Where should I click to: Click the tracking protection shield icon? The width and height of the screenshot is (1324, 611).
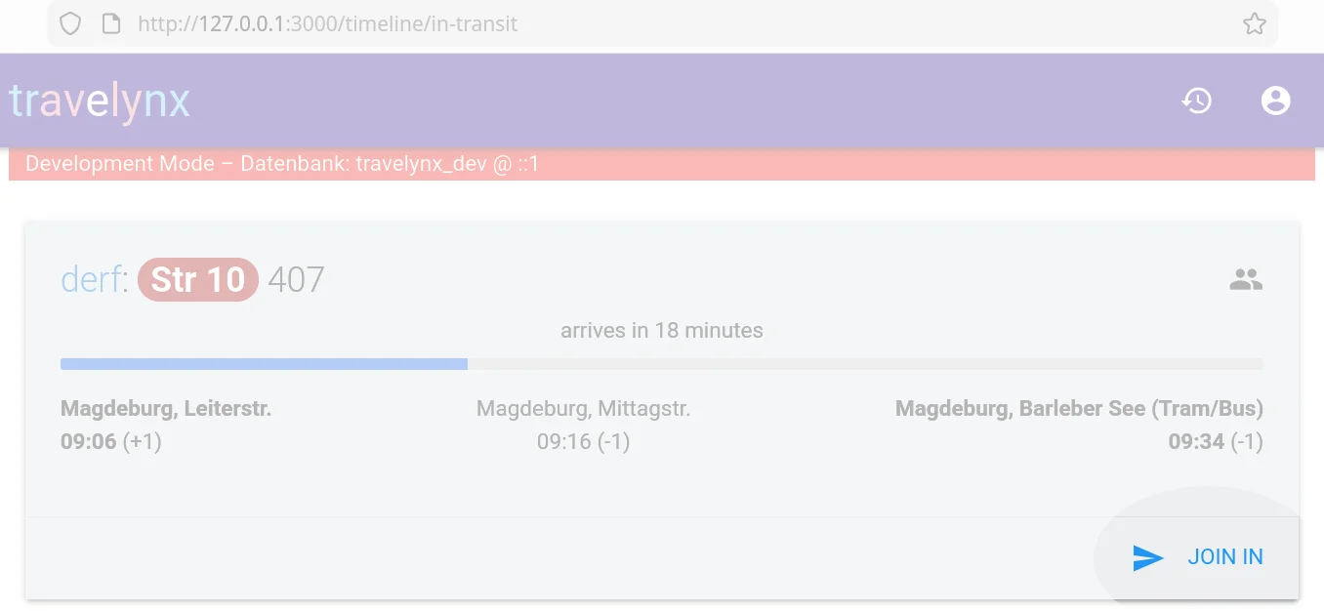(x=70, y=24)
